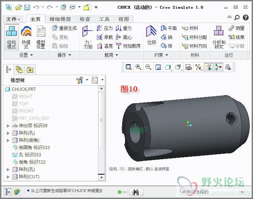The height and width of the screenshot is (199, 253).
Task: Expand the 载荷 group dropdown
Action: coord(111,55)
